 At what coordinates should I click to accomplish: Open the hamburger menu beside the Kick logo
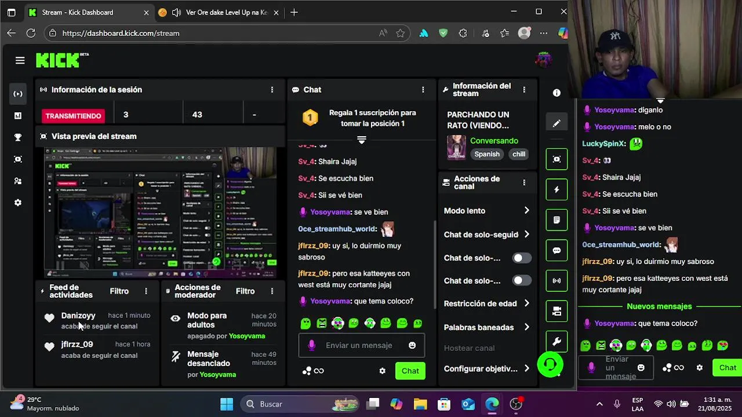20,60
